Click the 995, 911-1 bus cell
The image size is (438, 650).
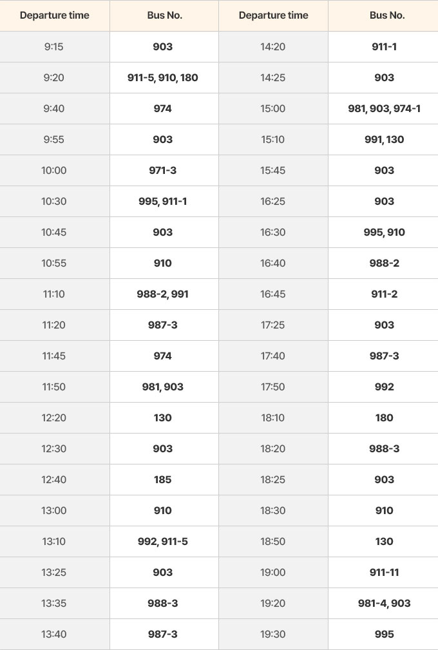pos(164,202)
